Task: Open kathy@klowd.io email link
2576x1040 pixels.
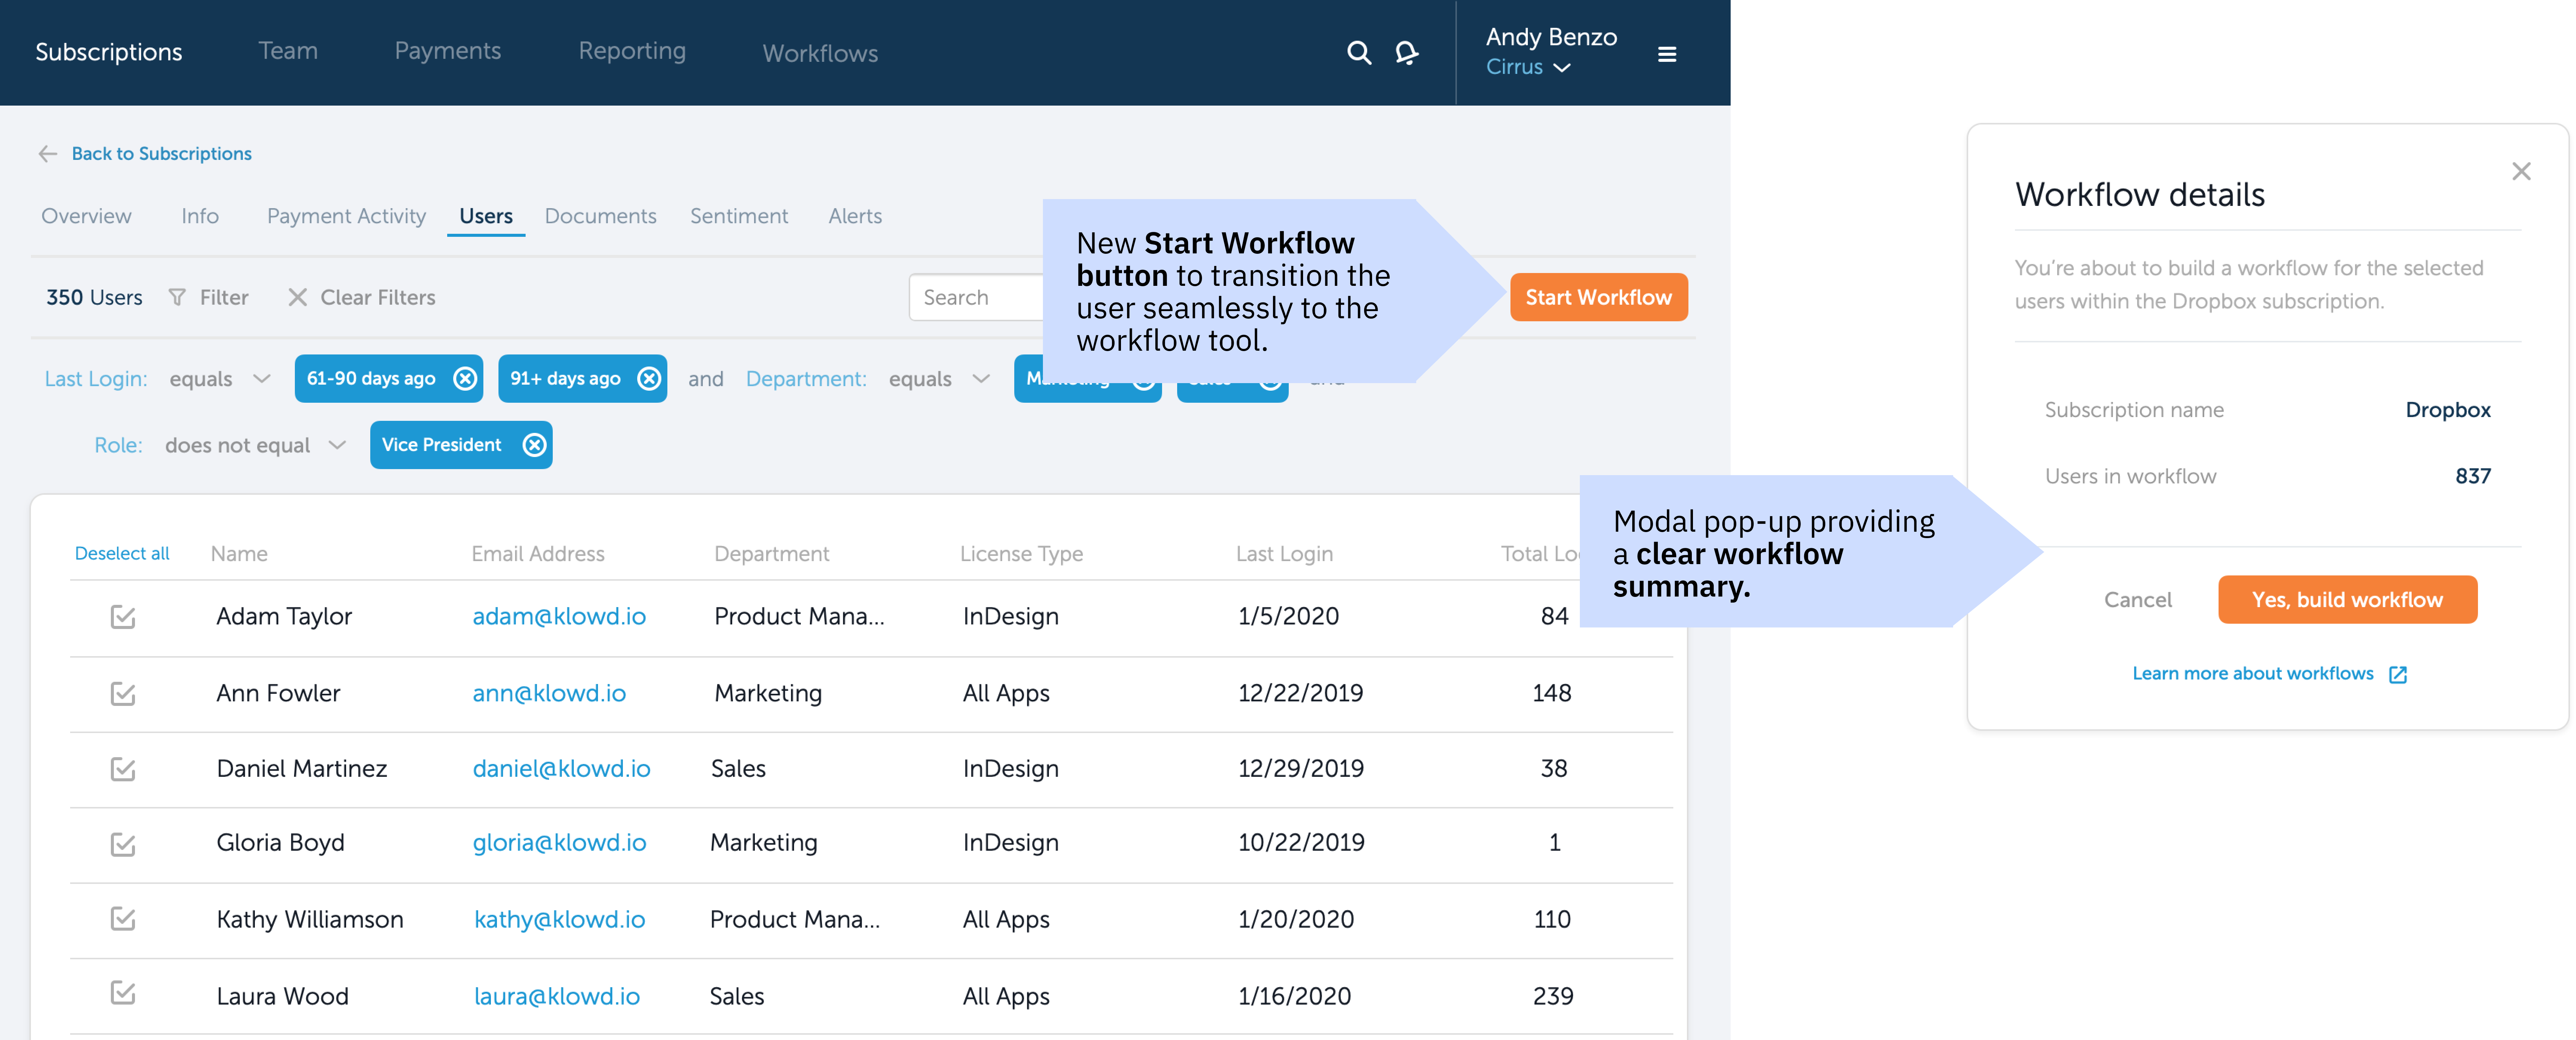Action: click(559, 920)
